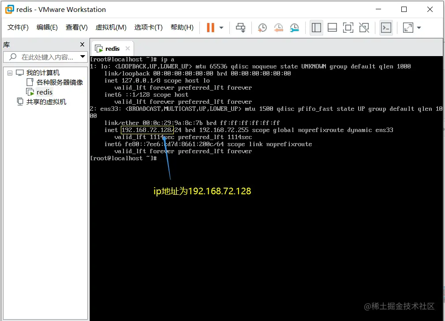Open the 查看(V) menu
The image size is (445, 321).
coord(77,27)
